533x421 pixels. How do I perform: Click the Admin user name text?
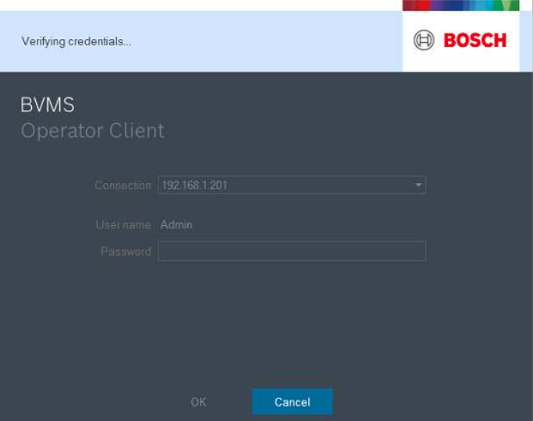tap(176, 225)
